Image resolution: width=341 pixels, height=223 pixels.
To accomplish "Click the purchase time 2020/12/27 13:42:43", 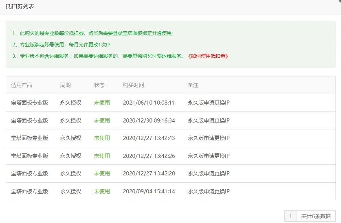I will point(149,138).
